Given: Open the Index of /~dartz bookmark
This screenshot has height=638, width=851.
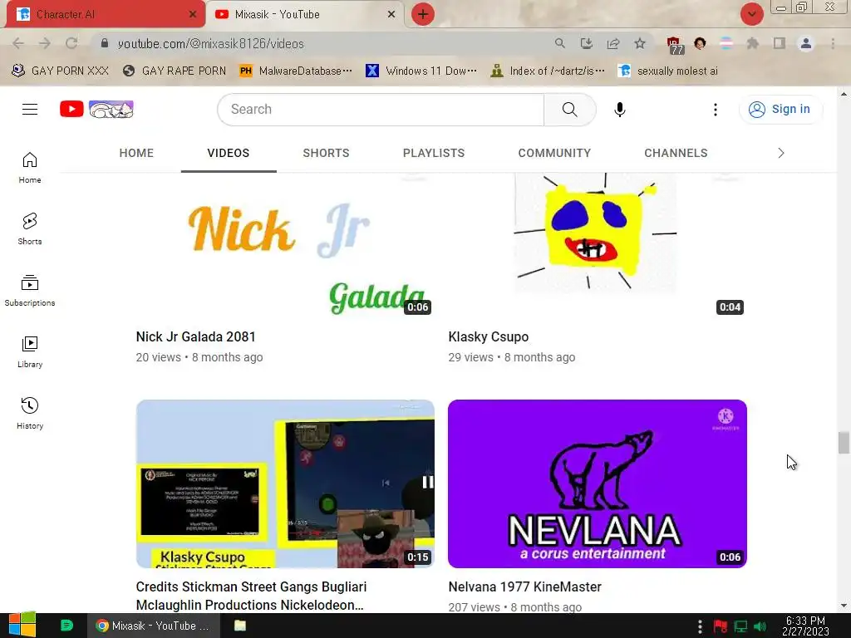Looking at the screenshot, I should (547, 71).
